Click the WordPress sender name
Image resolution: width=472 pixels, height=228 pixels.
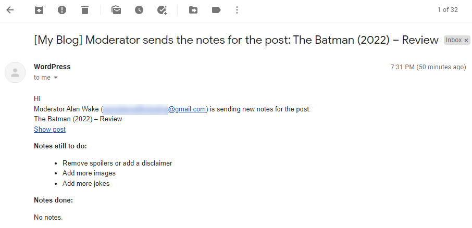click(x=52, y=67)
